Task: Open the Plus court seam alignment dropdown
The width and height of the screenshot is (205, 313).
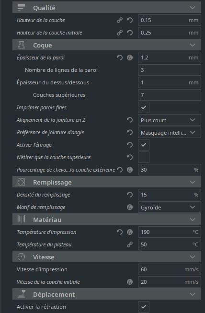Action: tap(170, 120)
